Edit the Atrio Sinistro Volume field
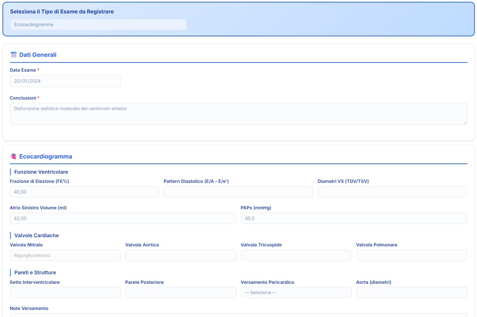This screenshot has width=477, height=317. point(123,219)
